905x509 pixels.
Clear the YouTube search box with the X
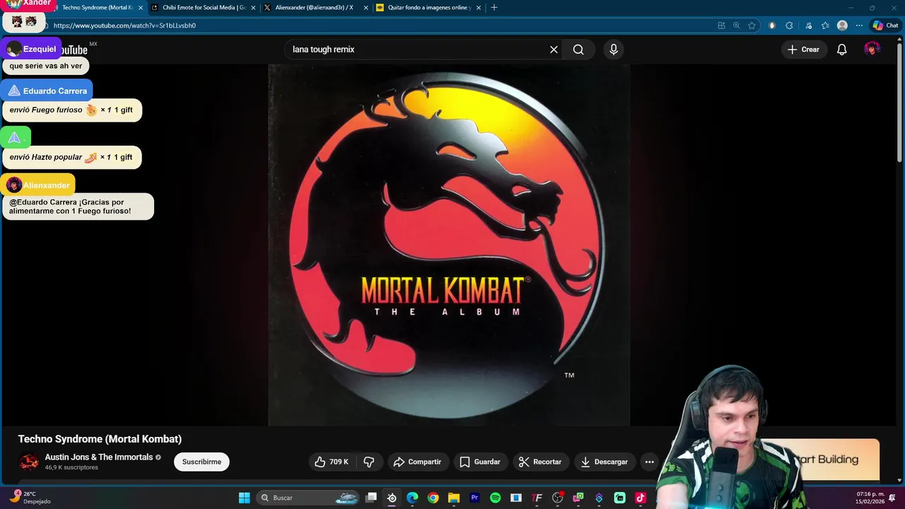tap(554, 49)
